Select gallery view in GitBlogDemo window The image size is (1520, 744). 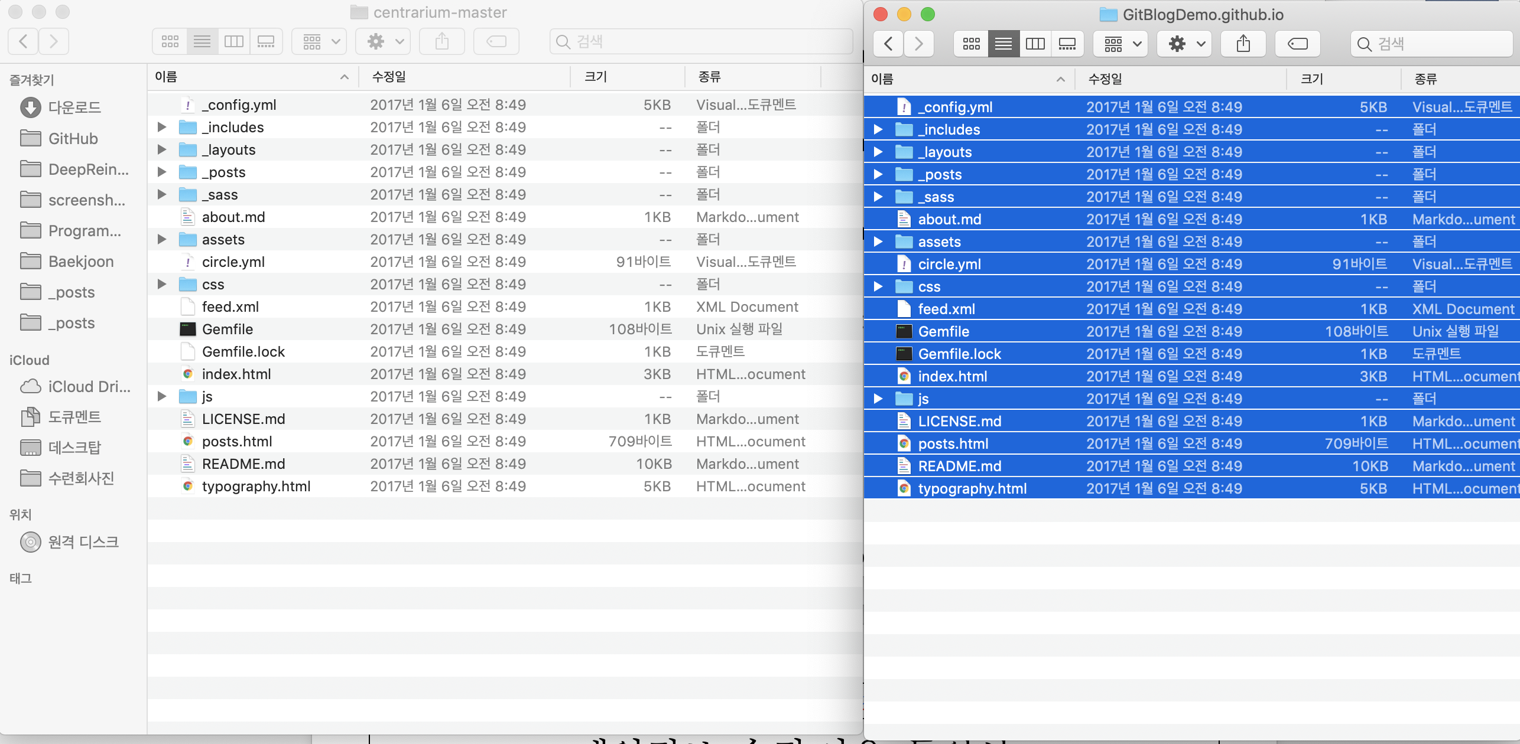pos(1067,44)
